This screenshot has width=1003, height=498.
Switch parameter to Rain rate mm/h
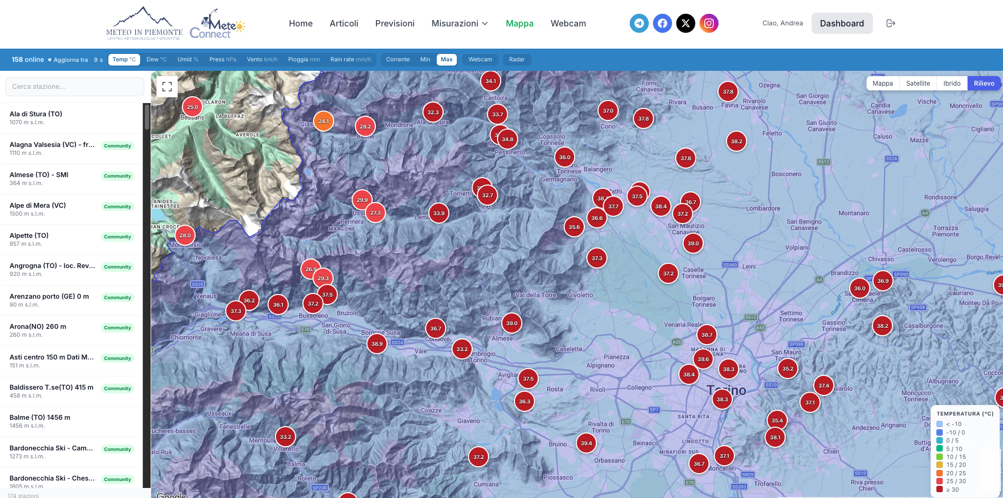351,59
